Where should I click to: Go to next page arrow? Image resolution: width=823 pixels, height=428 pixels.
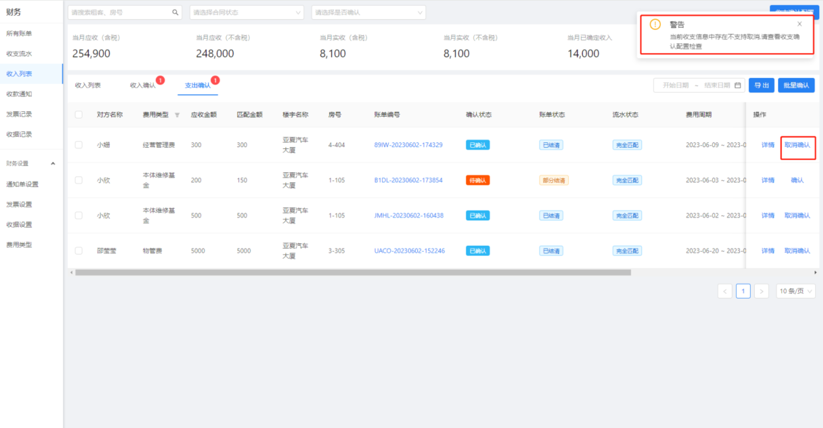pyautogui.click(x=761, y=291)
